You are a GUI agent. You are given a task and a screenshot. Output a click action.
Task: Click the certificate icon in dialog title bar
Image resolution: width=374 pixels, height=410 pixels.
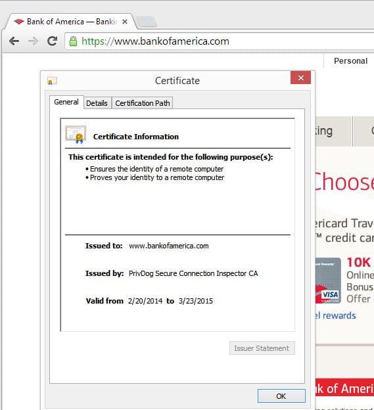point(52,81)
